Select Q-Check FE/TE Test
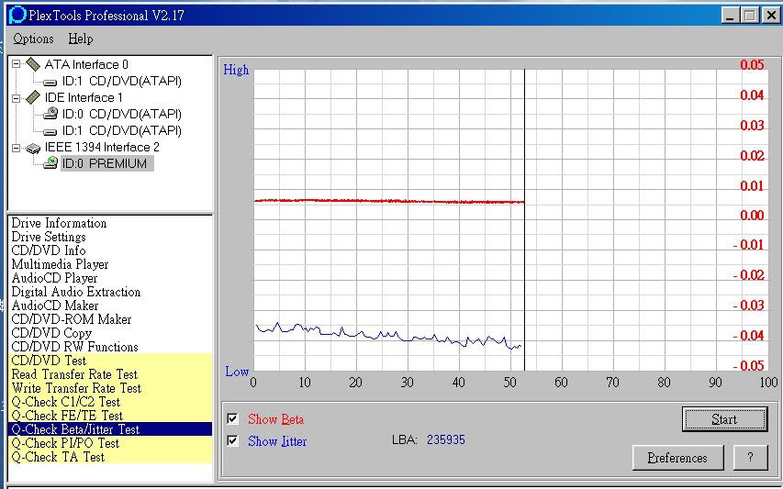The height and width of the screenshot is (489, 783). coord(110,416)
